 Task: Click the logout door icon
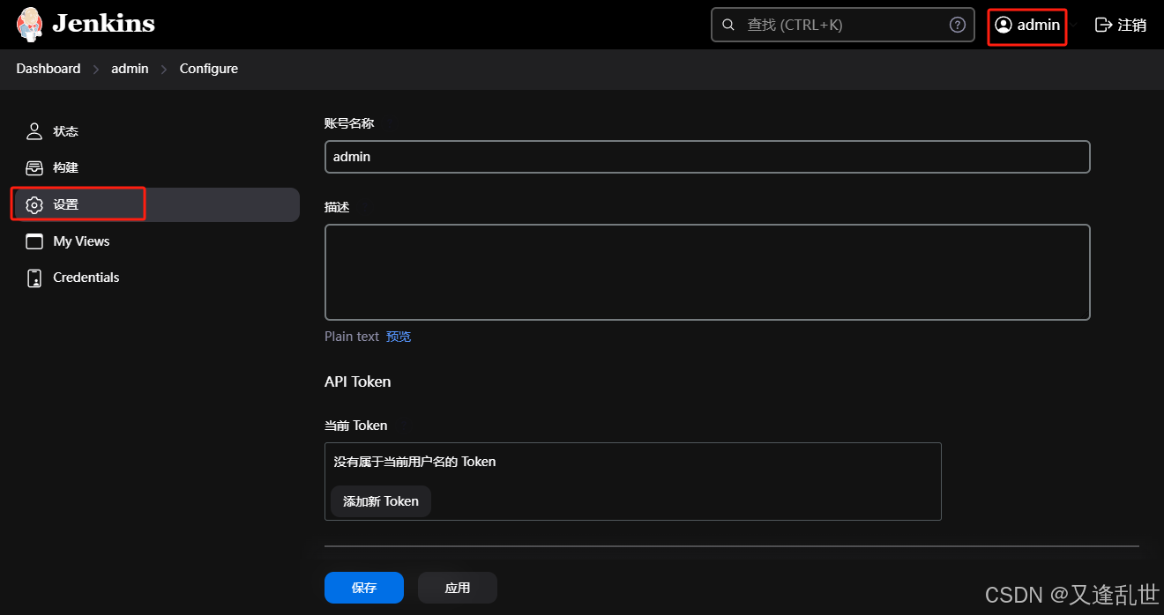pos(1103,25)
